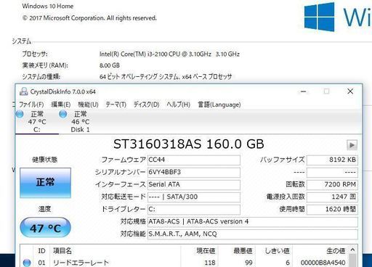Screen dimensions: 372x267
Task: Click the 温度 label
Action: tap(44, 209)
